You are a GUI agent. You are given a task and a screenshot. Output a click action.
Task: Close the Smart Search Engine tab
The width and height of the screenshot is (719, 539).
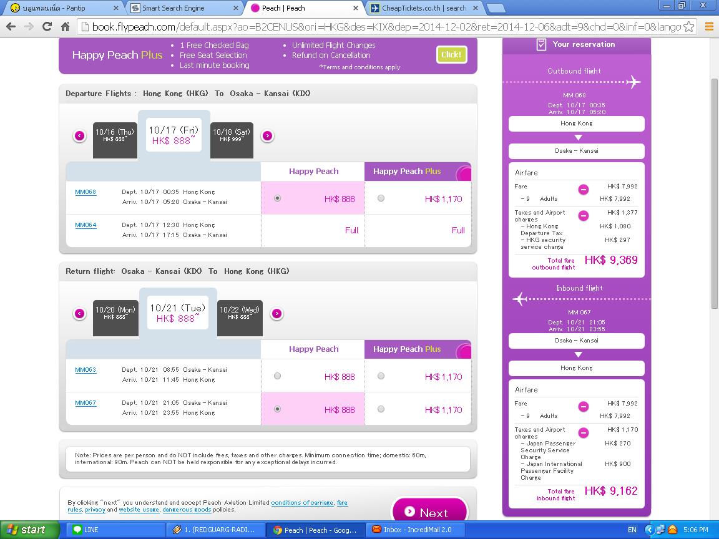click(236, 7)
